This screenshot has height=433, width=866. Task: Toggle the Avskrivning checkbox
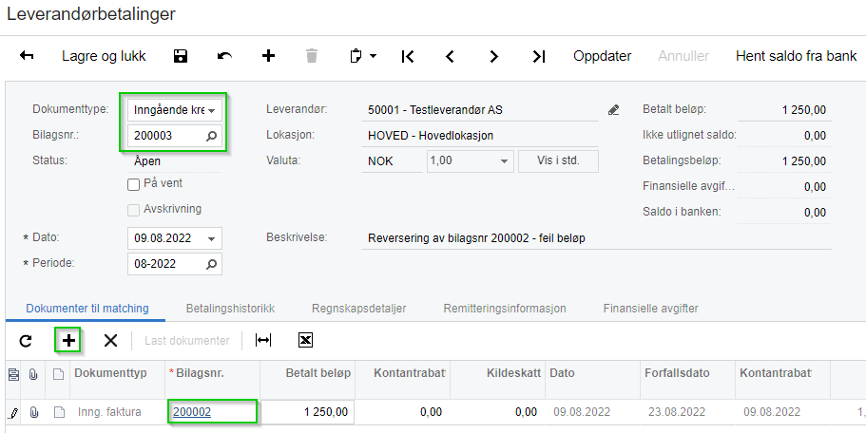pos(133,210)
